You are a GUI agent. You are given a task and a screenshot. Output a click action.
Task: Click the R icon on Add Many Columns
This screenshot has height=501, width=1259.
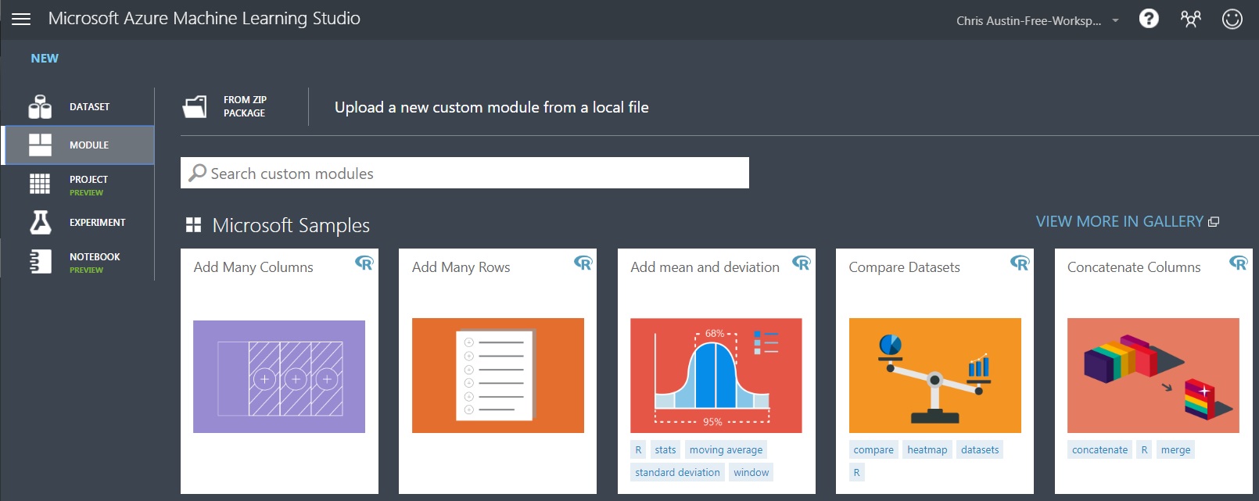pos(364,263)
